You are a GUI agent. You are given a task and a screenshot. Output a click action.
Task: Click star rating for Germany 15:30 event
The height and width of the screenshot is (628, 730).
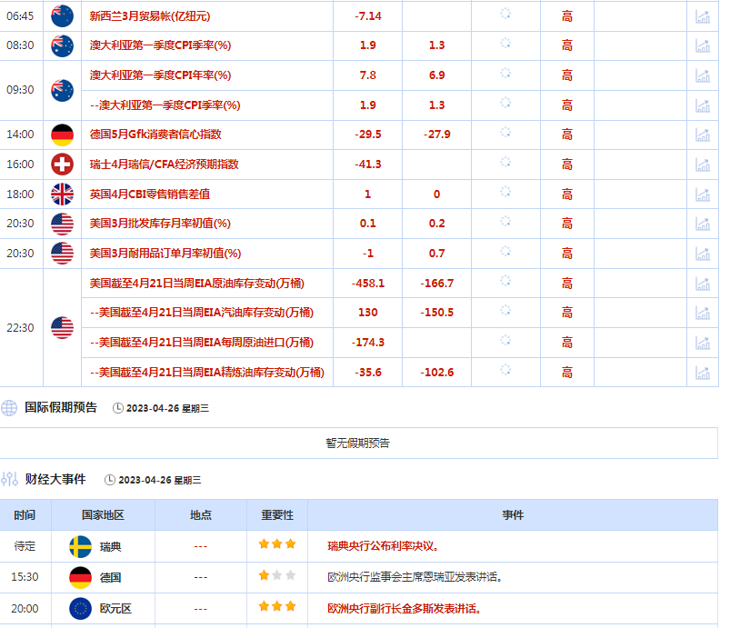point(277,576)
